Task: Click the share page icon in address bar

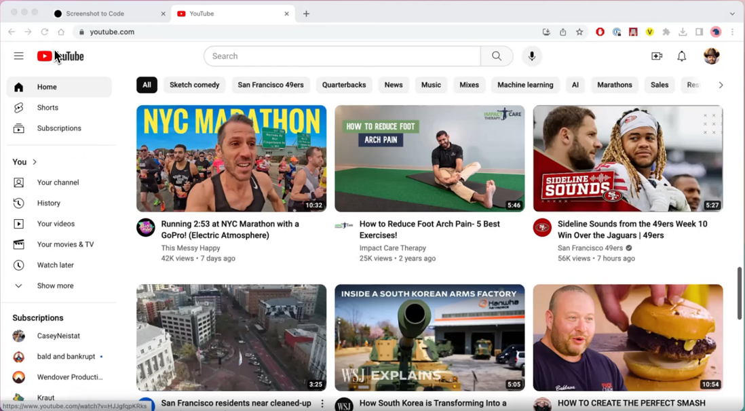Action: 563,32
